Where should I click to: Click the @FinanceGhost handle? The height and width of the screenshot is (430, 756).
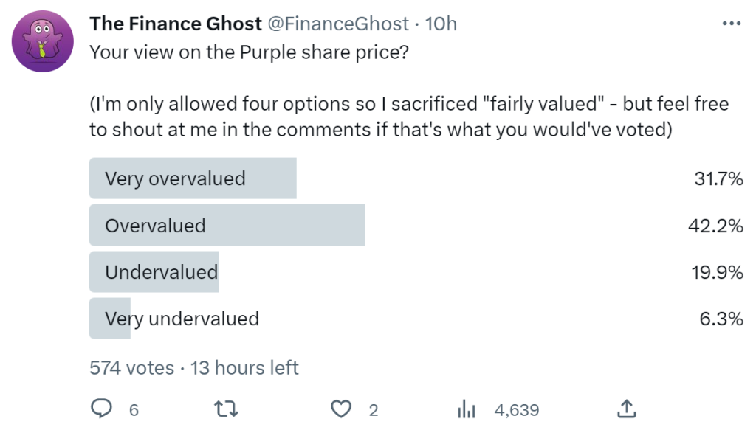click(x=339, y=24)
